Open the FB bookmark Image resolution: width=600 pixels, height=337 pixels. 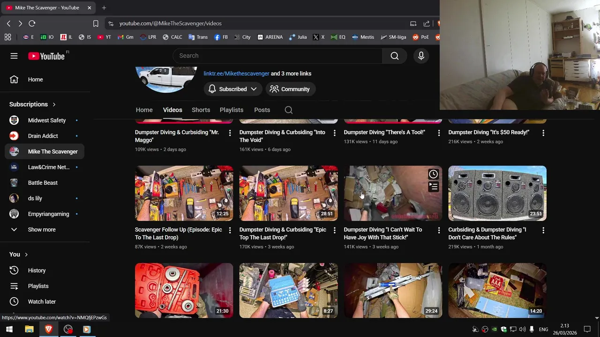(221, 37)
